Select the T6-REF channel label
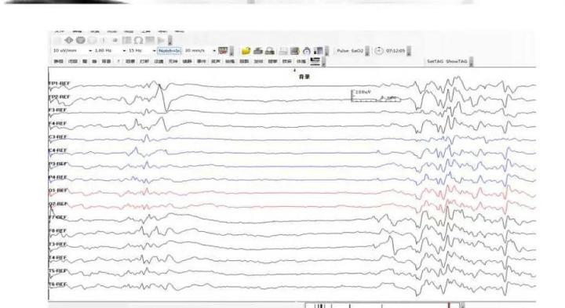Image resolution: width=565 pixels, height=308 pixels. pyautogui.click(x=57, y=284)
